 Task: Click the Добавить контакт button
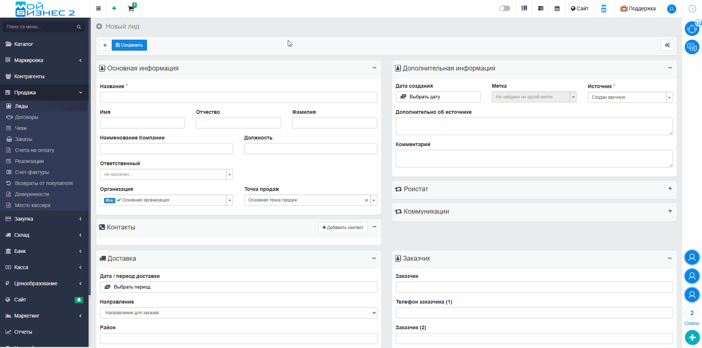[343, 228]
